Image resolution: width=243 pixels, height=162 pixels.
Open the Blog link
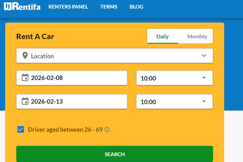click(x=136, y=7)
